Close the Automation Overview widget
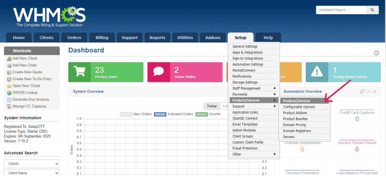The image size is (386, 176). [x=374, y=91]
